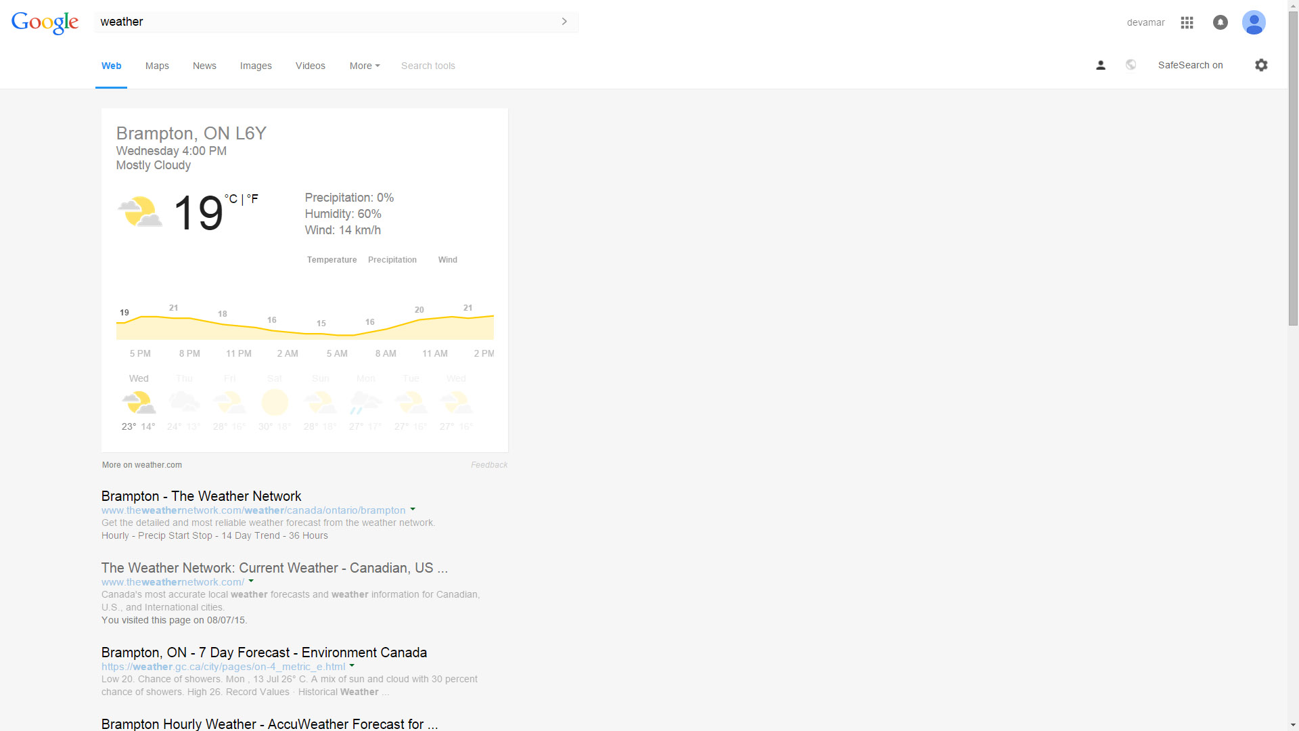Open the dropdown next to the Environment Canada URL
Image resolution: width=1299 pixels, height=731 pixels.
coord(352,666)
